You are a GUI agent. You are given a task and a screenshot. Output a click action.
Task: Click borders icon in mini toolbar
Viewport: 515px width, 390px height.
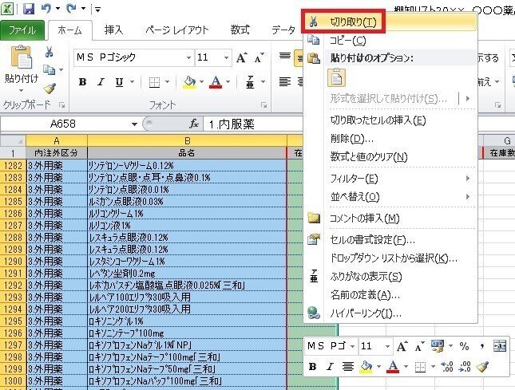[x=420, y=366]
